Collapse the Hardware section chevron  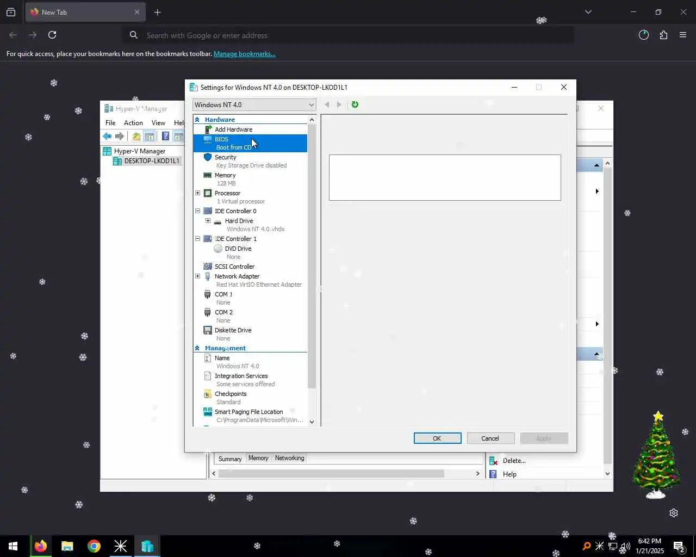tap(197, 120)
